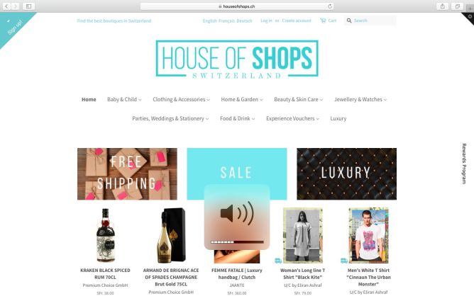Click the Create account link

(297, 21)
